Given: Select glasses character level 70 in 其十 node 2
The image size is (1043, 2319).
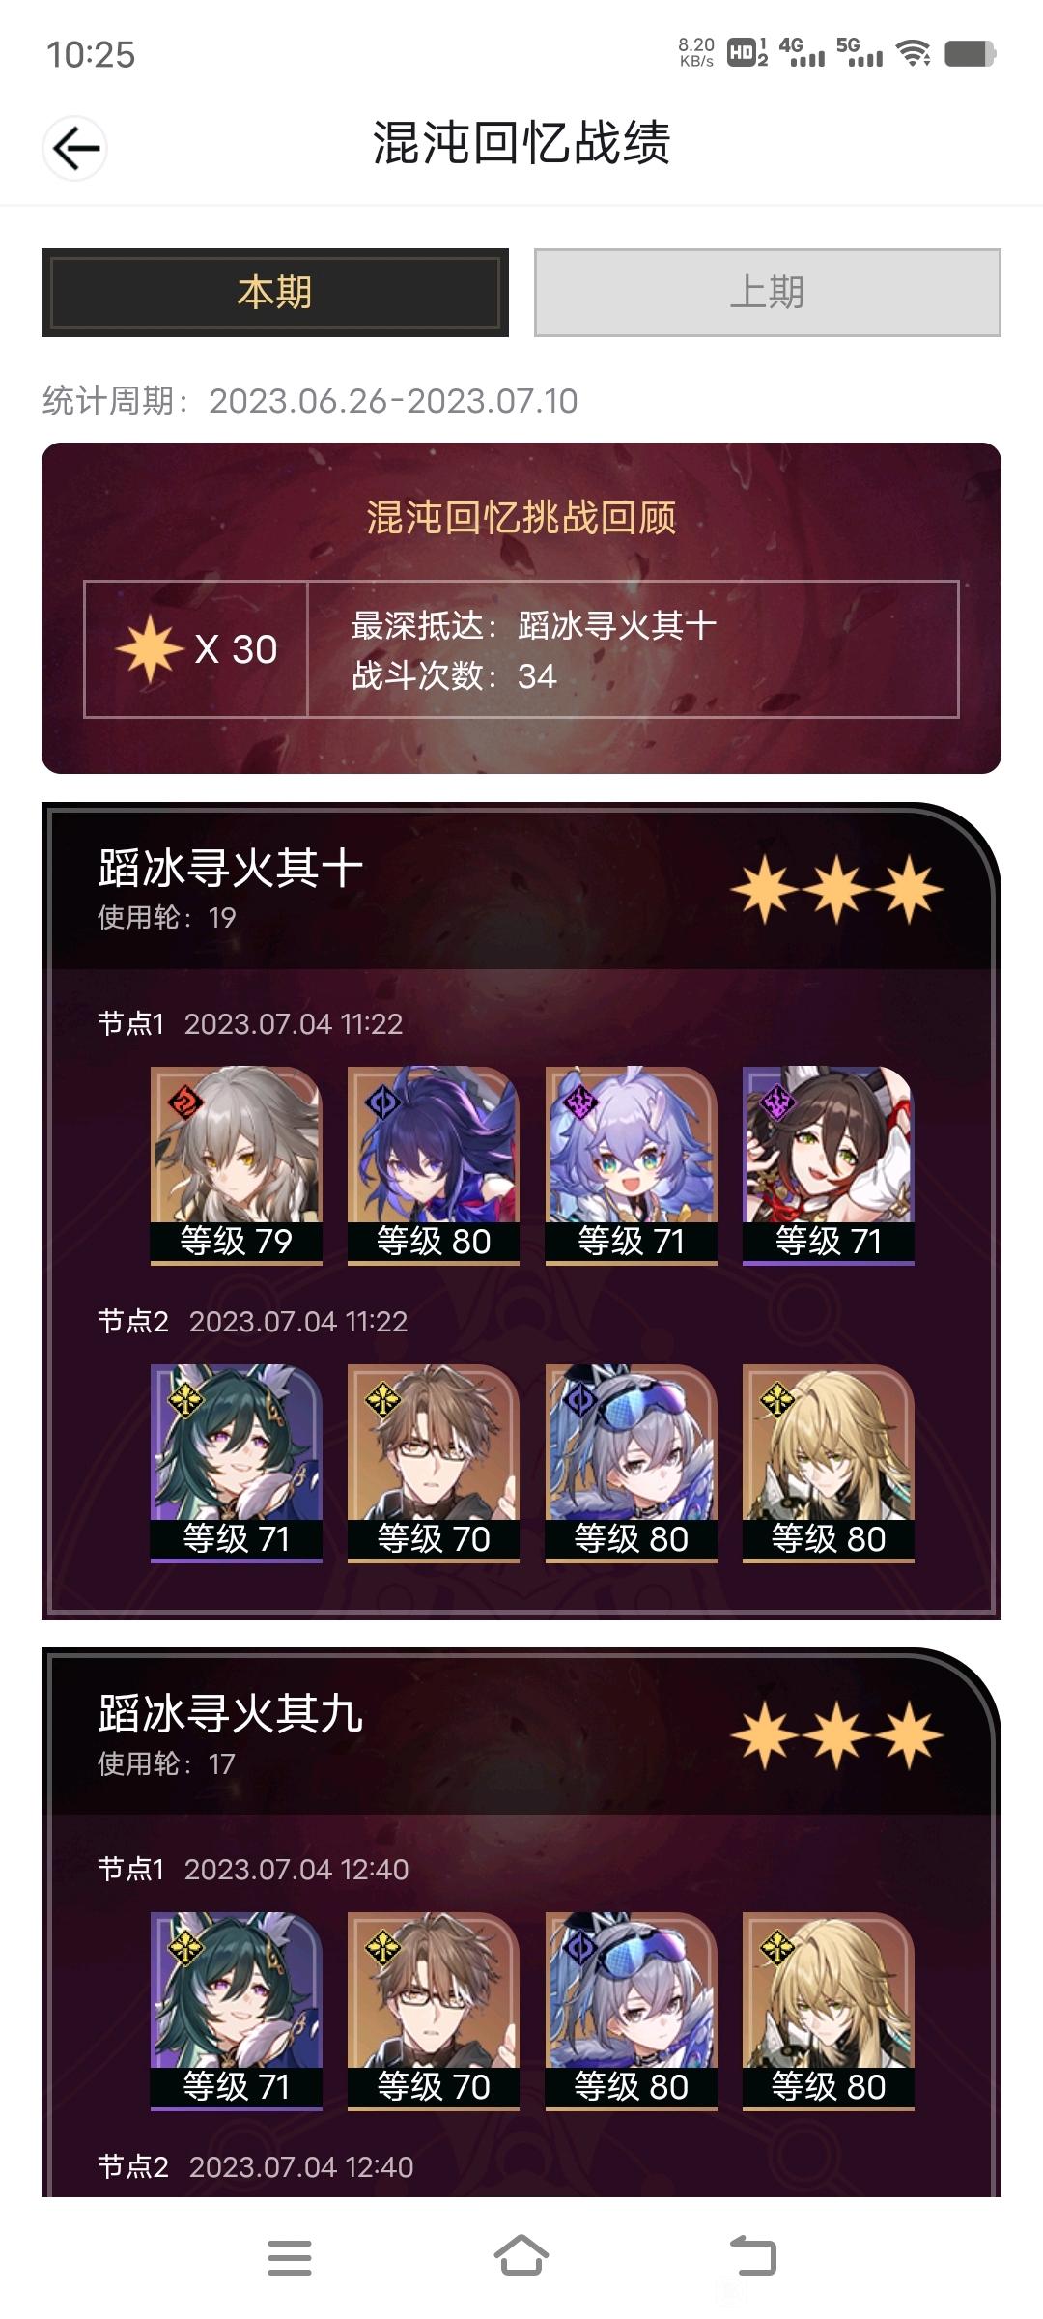Looking at the screenshot, I should point(434,1463).
